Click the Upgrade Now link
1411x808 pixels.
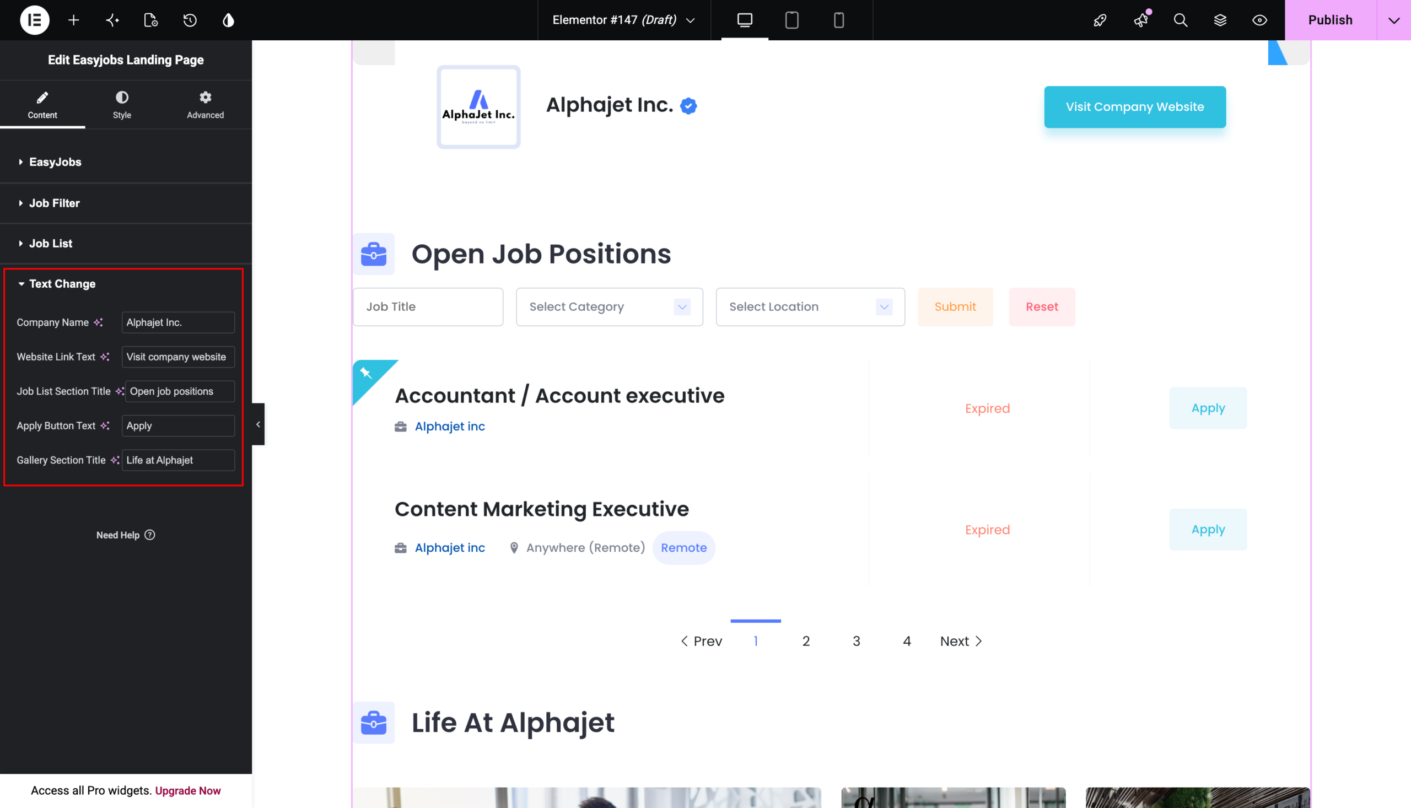[x=187, y=790]
